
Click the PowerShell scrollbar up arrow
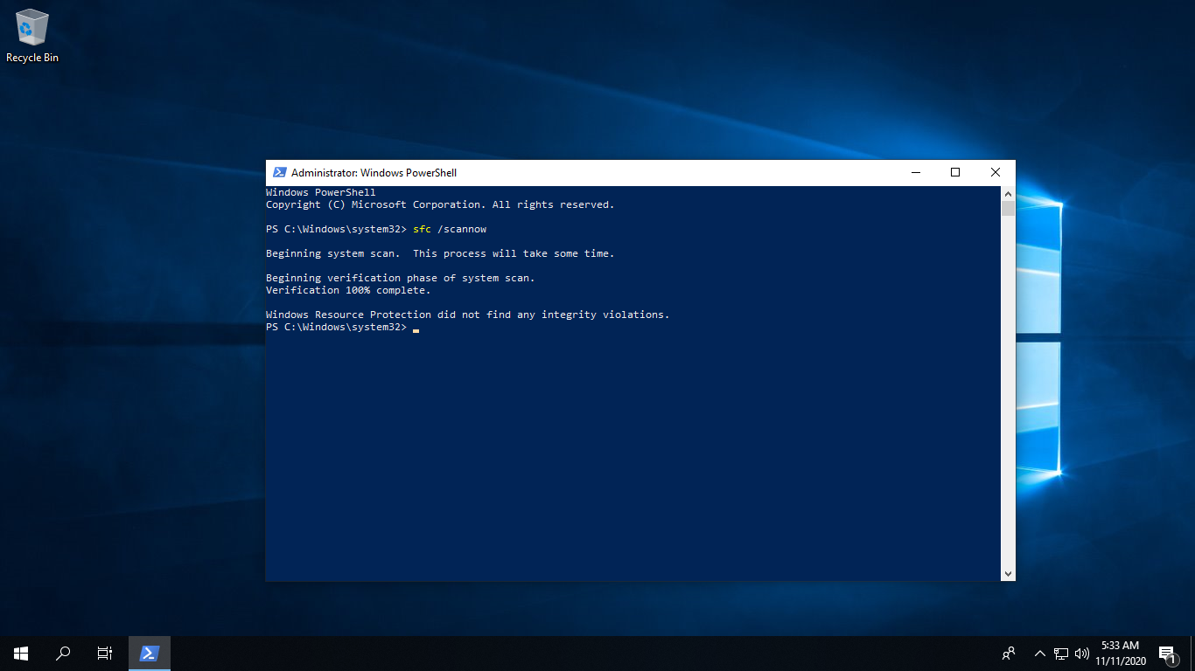[1008, 193]
